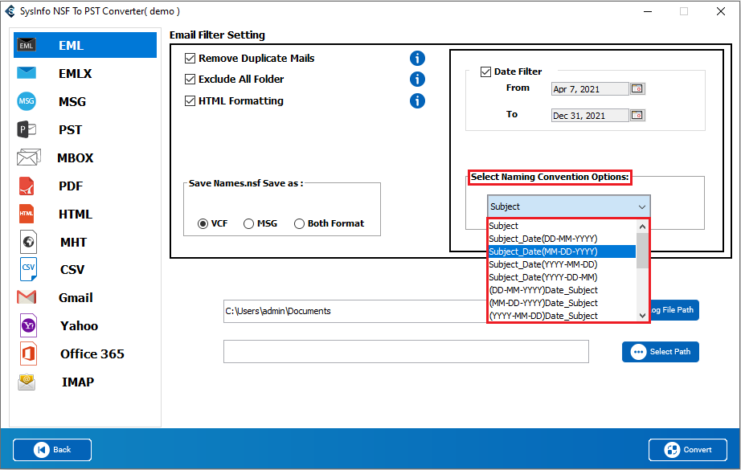741x470 pixels.
Task: Pick the Yahoo purple icon
Action: (x=28, y=325)
